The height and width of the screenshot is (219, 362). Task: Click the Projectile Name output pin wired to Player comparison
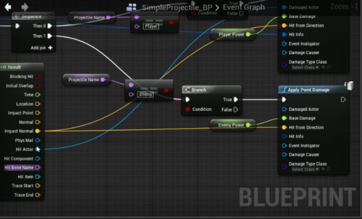point(108,17)
